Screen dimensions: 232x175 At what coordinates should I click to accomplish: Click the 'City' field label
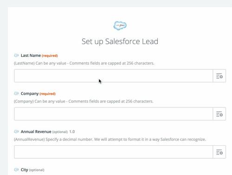(x=25, y=170)
